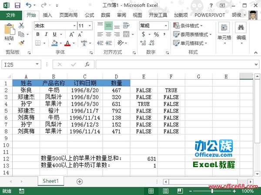The image size is (261, 195).
Task: Toggle Underline formatting
Action: tap(55, 34)
